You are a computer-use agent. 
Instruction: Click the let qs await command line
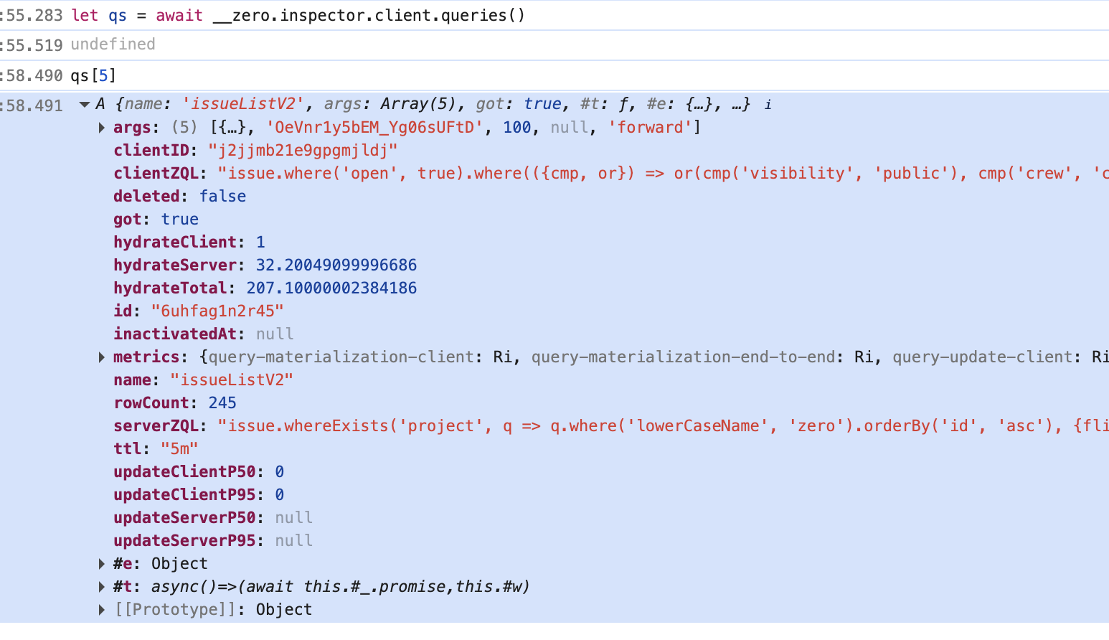tap(298, 15)
